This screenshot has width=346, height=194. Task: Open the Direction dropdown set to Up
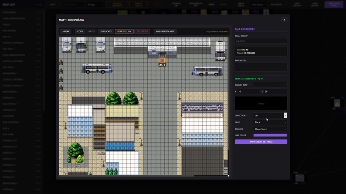point(270,115)
